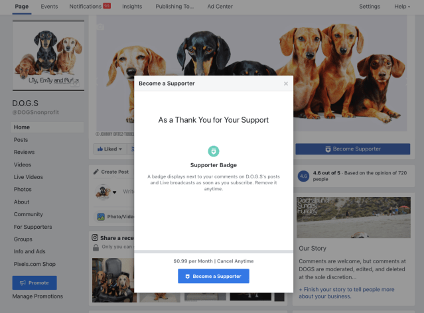Open For Supporters in left sidebar
Image resolution: width=424 pixels, height=313 pixels.
point(33,227)
